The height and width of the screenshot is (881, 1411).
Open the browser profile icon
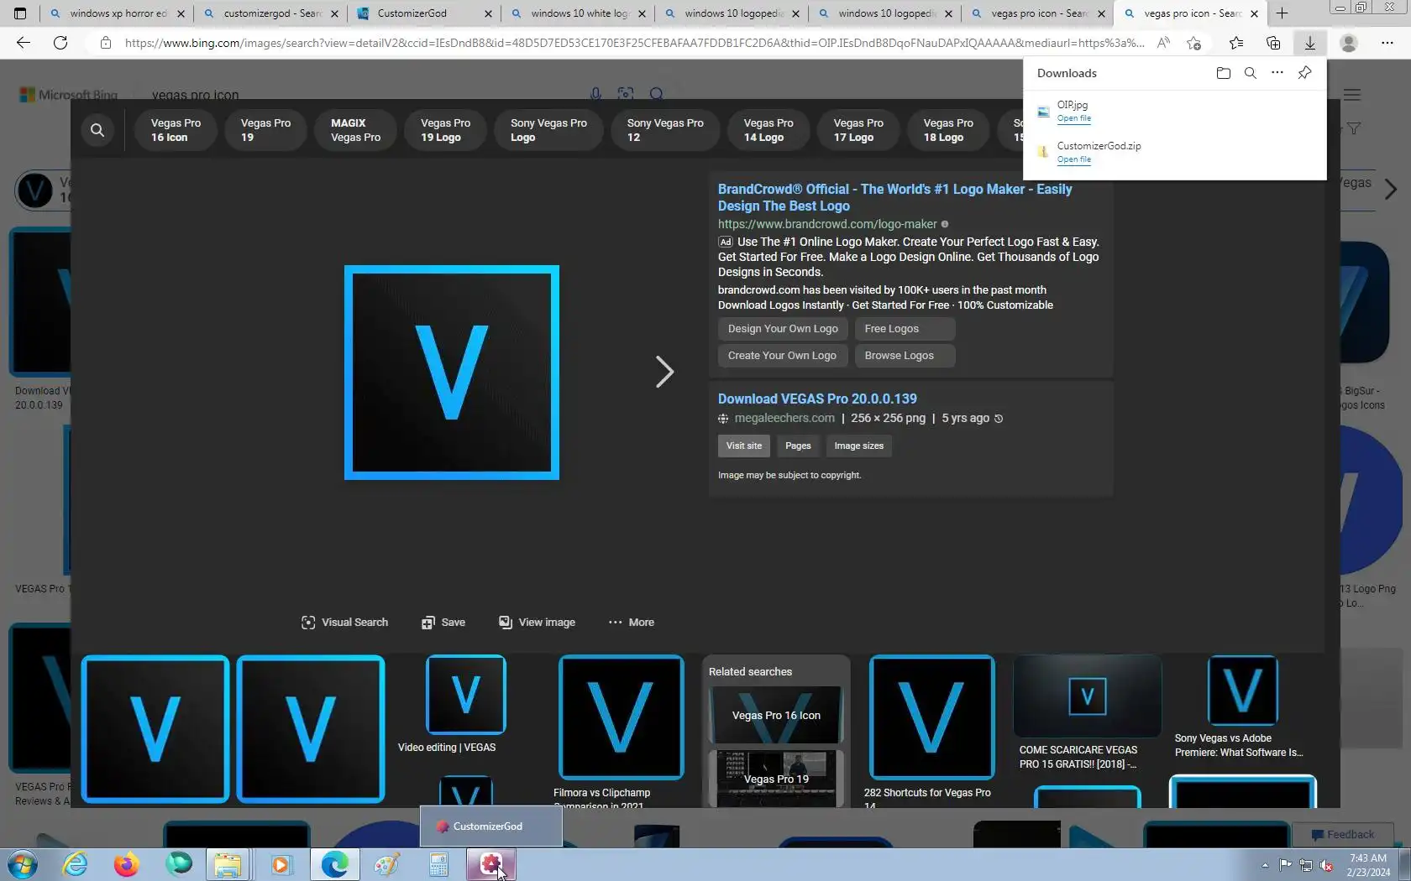1349,43
